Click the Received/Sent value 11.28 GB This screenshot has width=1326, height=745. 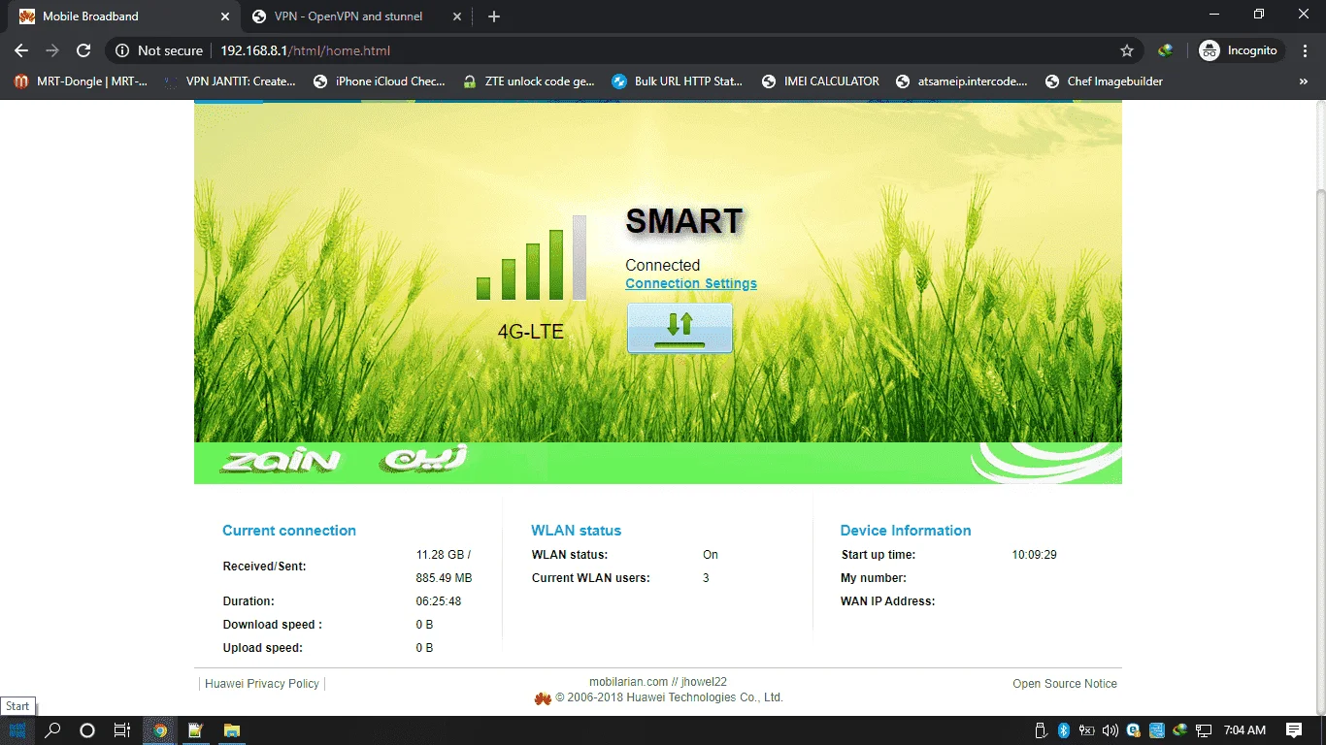pyautogui.click(x=444, y=555)
